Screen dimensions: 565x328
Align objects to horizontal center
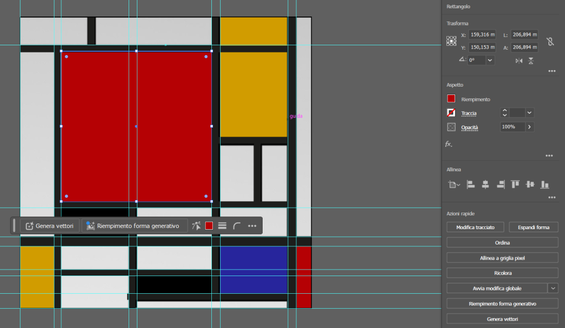[486, 184]
